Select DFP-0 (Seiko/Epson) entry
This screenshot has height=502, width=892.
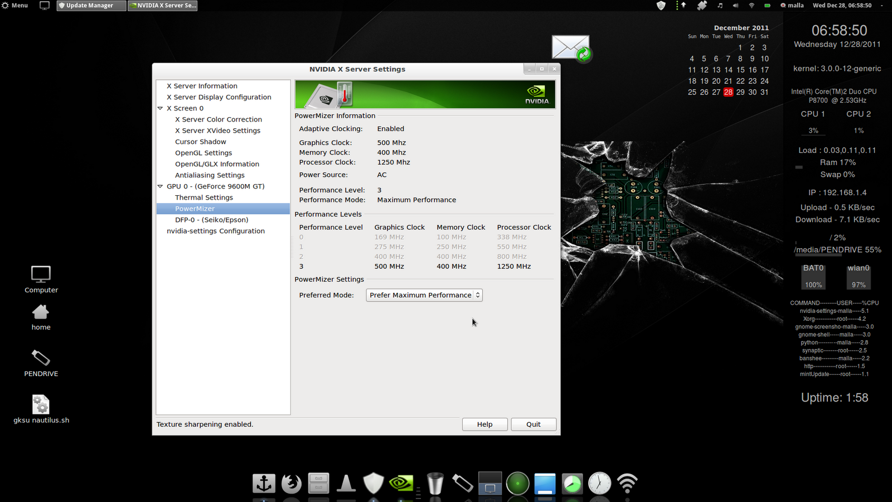211,220
